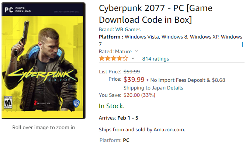Viewport: 246px width, 146px height.
Task: Open the 814 ratings link
Action: (x=156, y=59)
